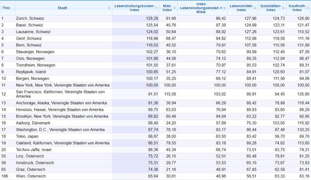Click Reykjavik, Island cell
The width and height of the screenshot is (311, 180).
coord(64,72)
